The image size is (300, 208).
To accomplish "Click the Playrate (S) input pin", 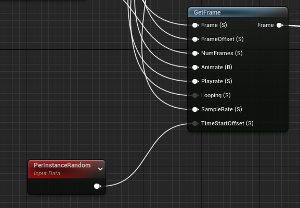I will (x=195, y=81).
